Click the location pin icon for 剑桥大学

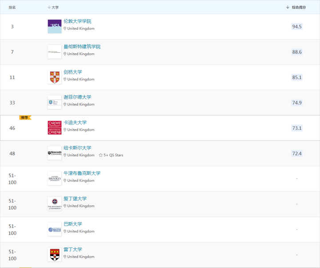coord(65,79)
